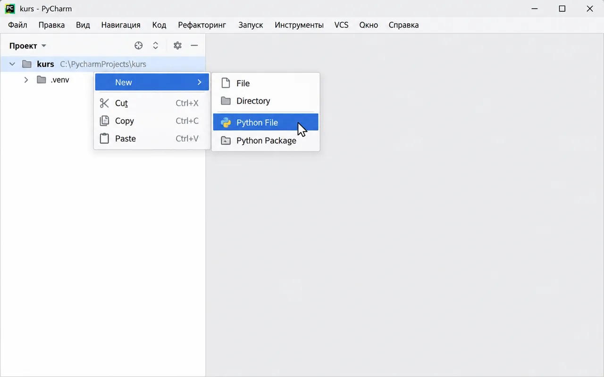
Task: Click the scissors icon beside Cut
Action: pyautogui.click(x=104, y=103)
